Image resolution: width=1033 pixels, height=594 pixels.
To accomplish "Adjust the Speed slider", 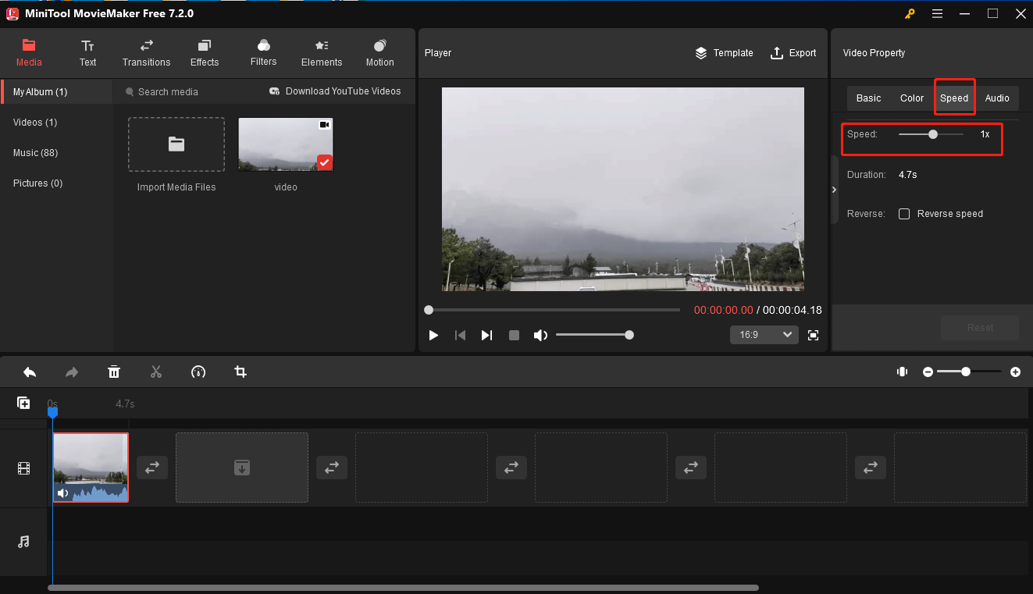I will (931, 134).
